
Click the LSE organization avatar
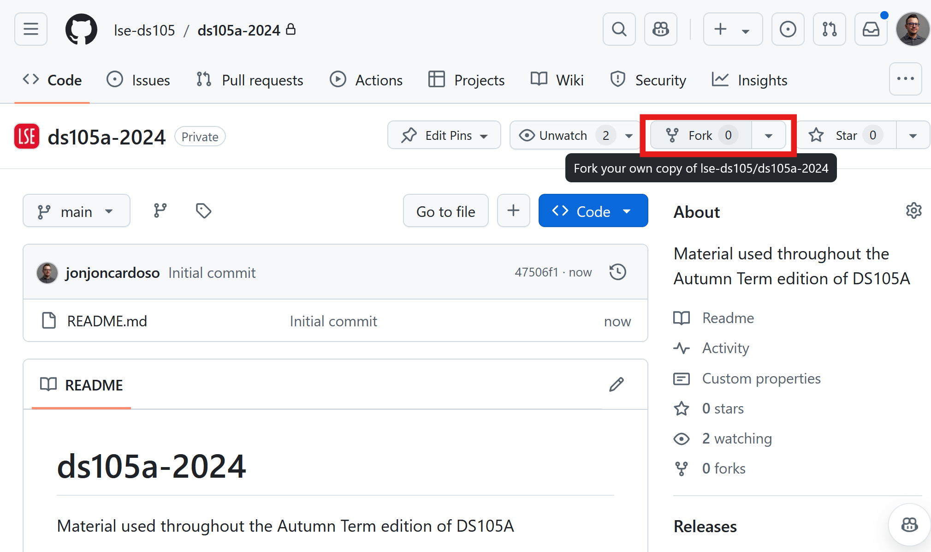(x=27, y=136)
